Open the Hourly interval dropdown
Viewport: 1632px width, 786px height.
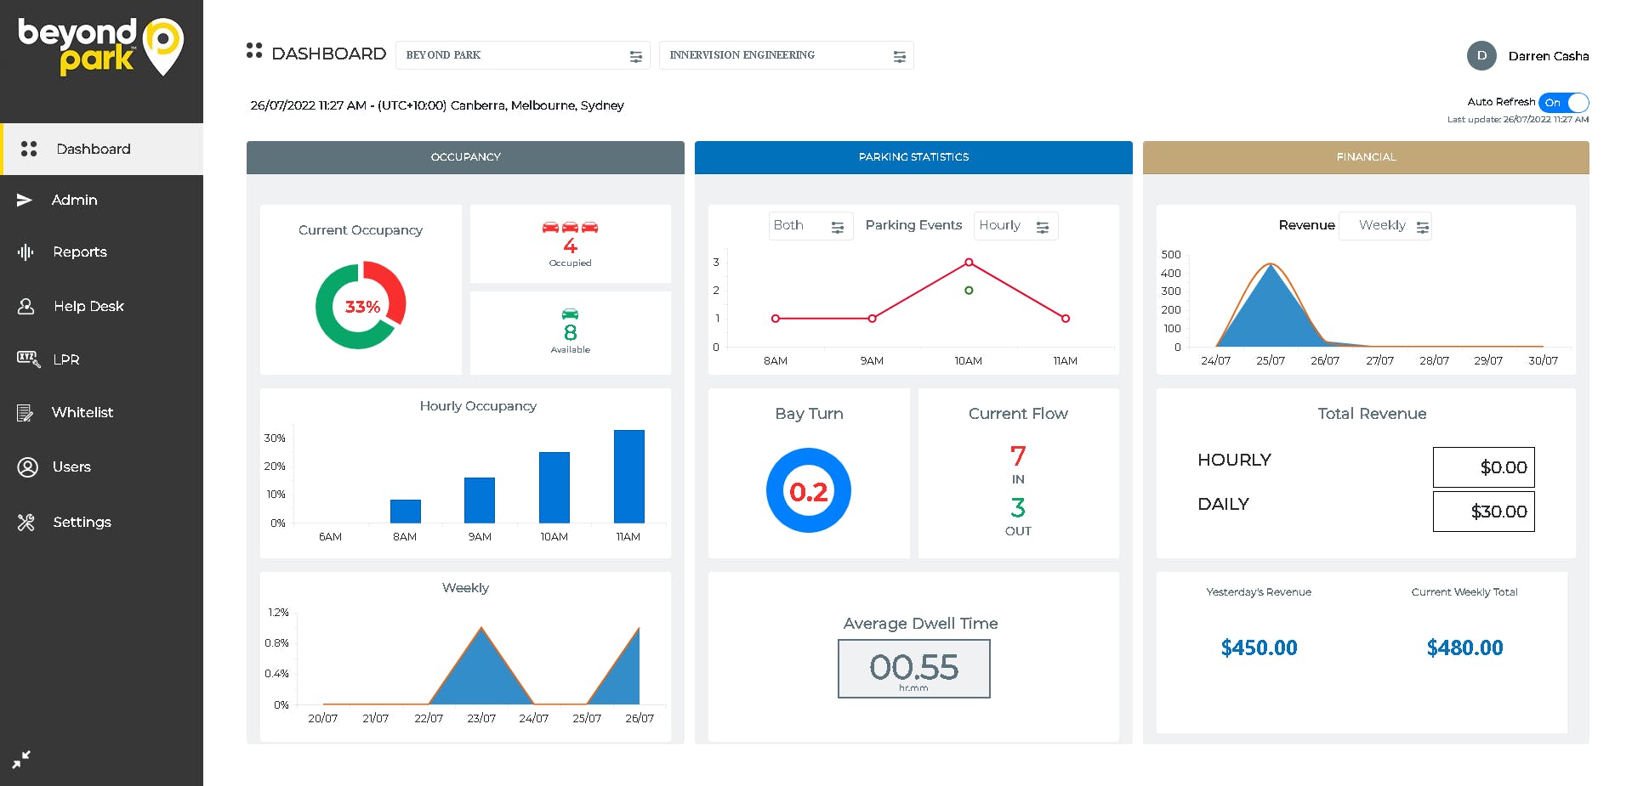click(x=1016, y=226)
